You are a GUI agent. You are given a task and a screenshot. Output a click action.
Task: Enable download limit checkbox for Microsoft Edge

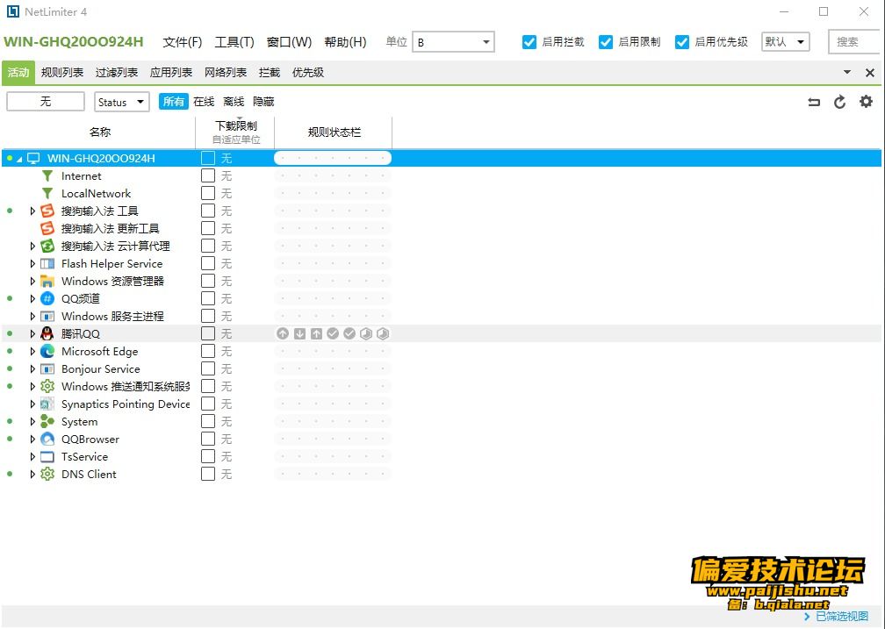(208, 352)
